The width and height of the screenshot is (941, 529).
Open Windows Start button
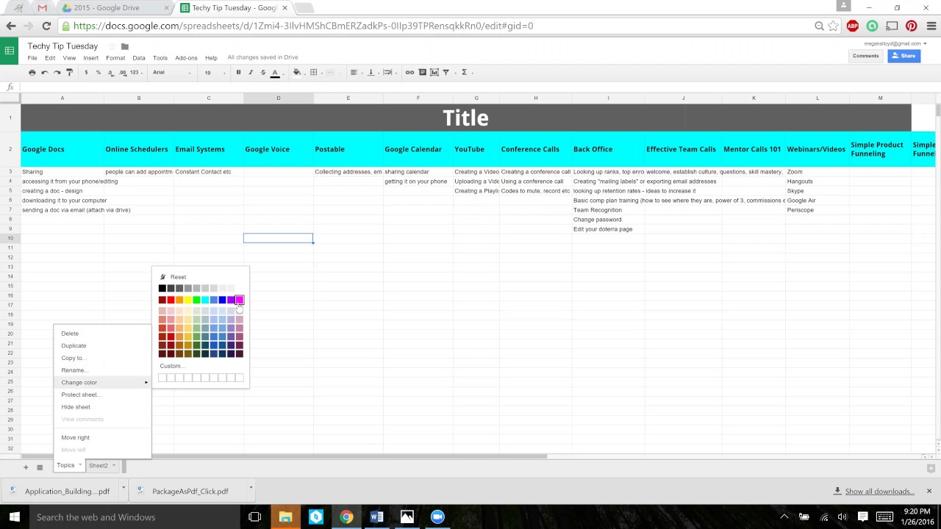(x=14, y=517)
